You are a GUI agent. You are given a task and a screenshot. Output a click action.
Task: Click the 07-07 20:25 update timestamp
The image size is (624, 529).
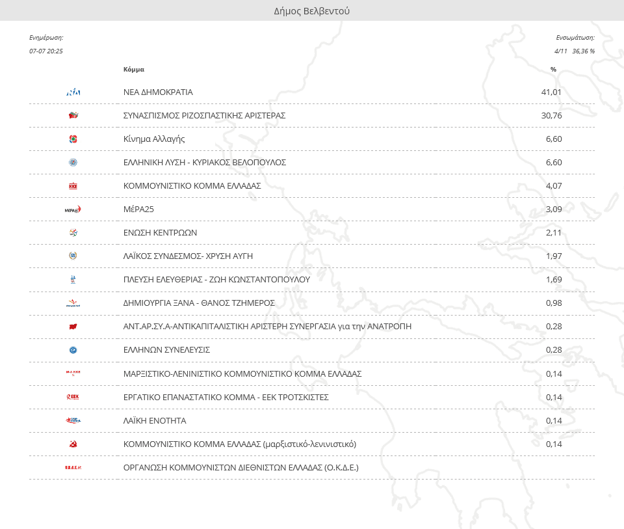46,51
